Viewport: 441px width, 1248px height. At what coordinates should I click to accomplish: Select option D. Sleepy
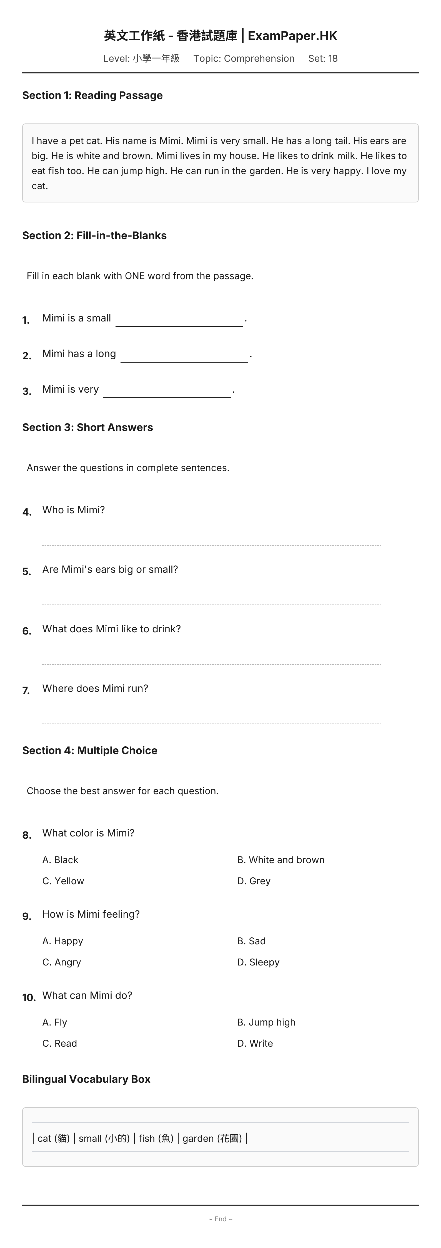click(x=258, y=963)
